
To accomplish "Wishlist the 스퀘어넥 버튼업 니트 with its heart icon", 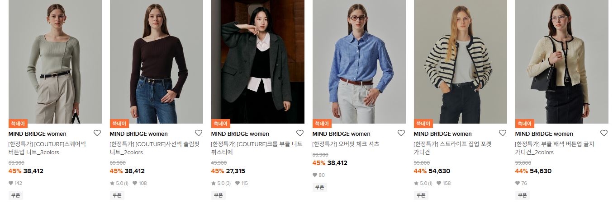I will click(x=97, y=133).
